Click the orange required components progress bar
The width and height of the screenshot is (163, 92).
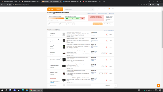coord(56,18)
